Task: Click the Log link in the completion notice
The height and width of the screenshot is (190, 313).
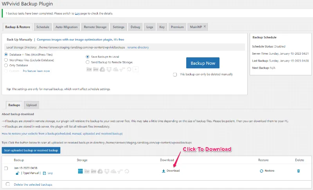Action: [x=77, y=13]
